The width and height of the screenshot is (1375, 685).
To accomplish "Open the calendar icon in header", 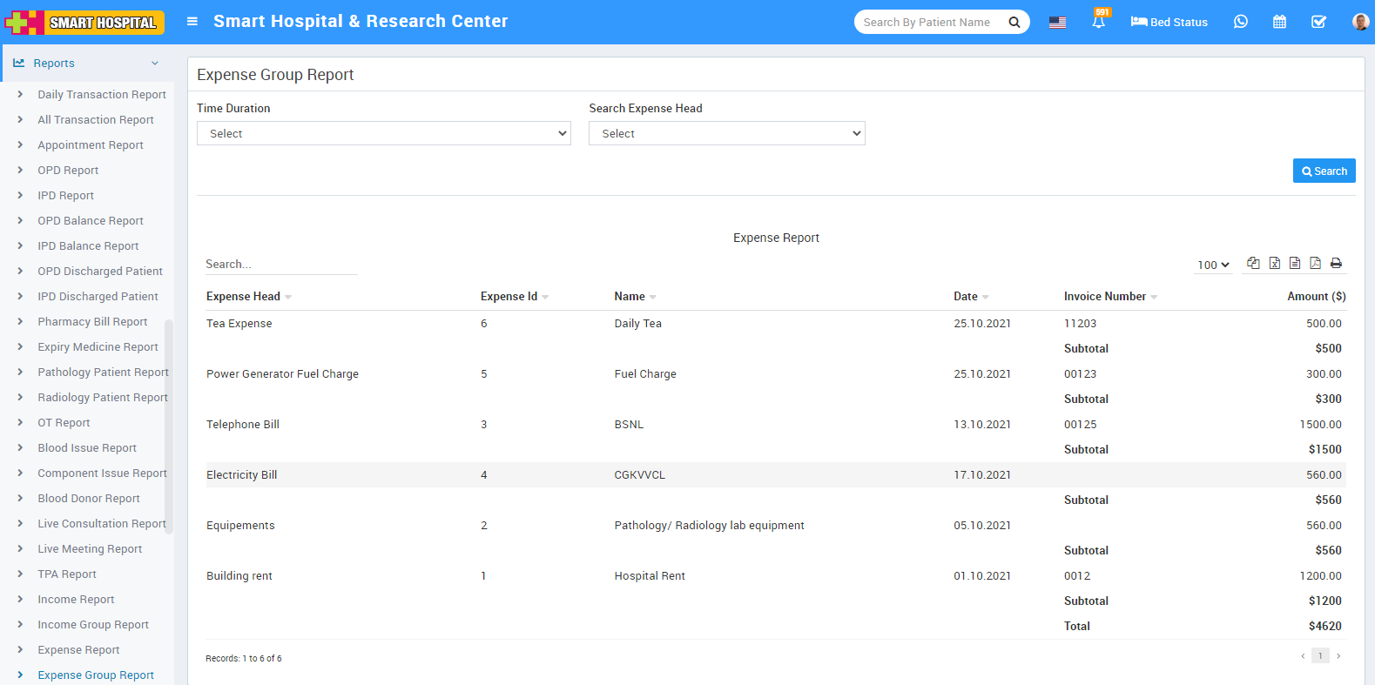I will [x=1279, y=22].
